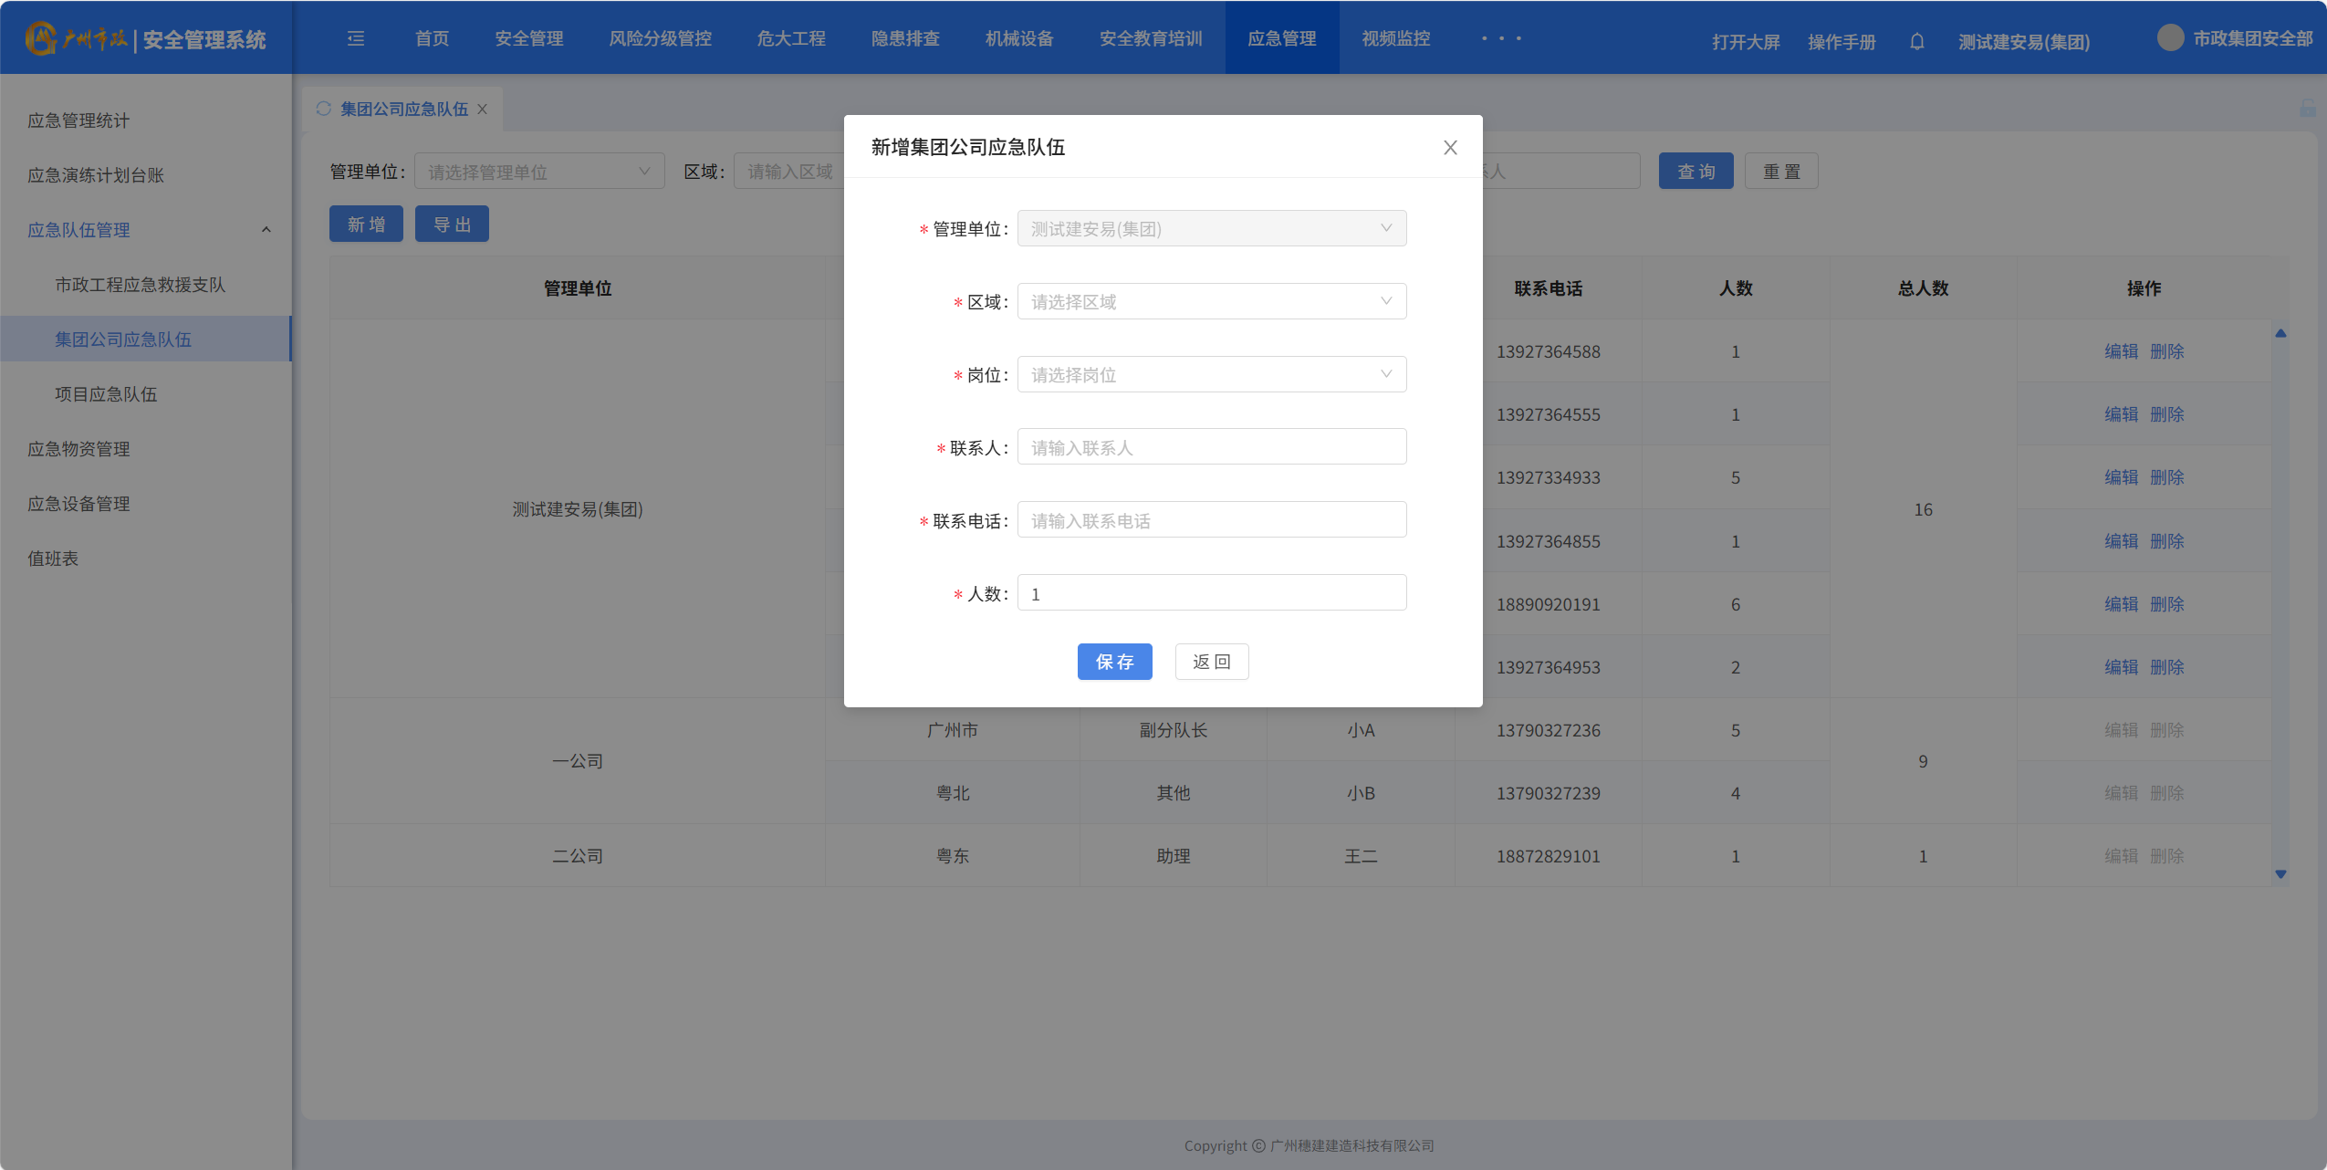The height and width of the screenshot is (1170, 2327).
Task: Open the notification bell icon
Action: coord(1916,42)
